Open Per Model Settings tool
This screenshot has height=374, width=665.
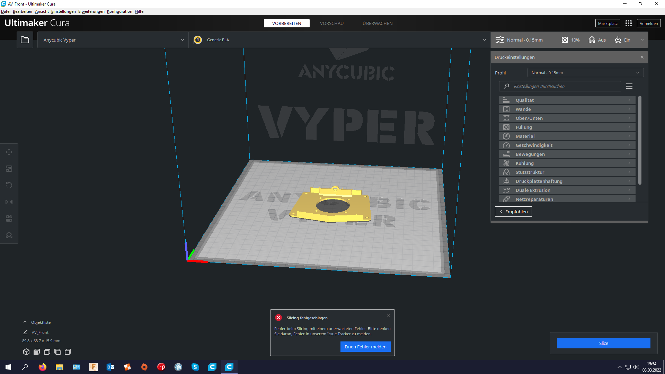point(9,218)
